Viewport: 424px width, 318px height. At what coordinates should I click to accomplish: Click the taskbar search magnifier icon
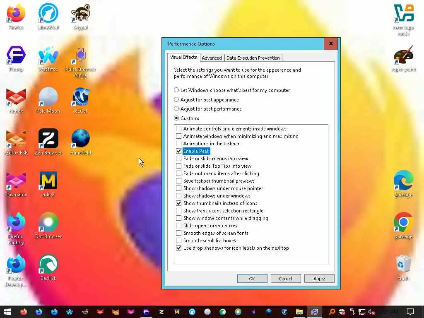(x=332, y=312)
